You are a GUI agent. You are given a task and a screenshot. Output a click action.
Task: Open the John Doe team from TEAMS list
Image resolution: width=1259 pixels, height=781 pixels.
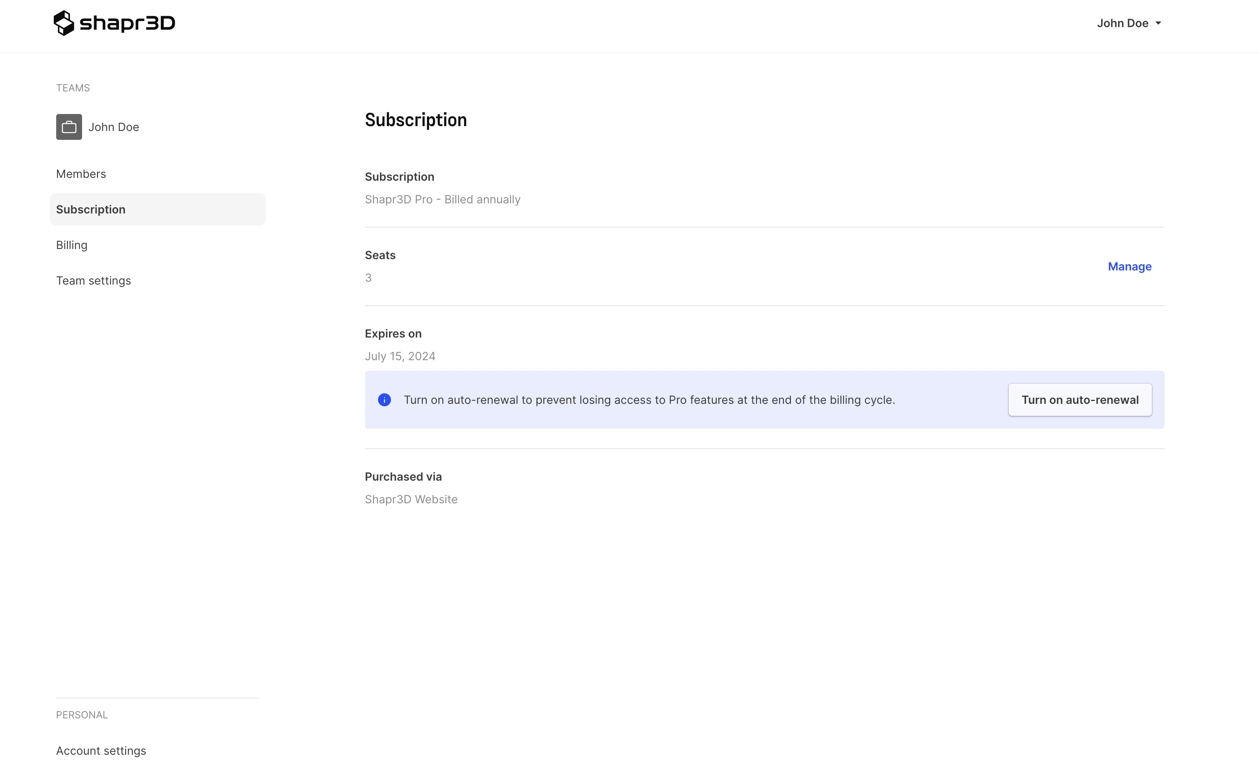pos(114,127)
